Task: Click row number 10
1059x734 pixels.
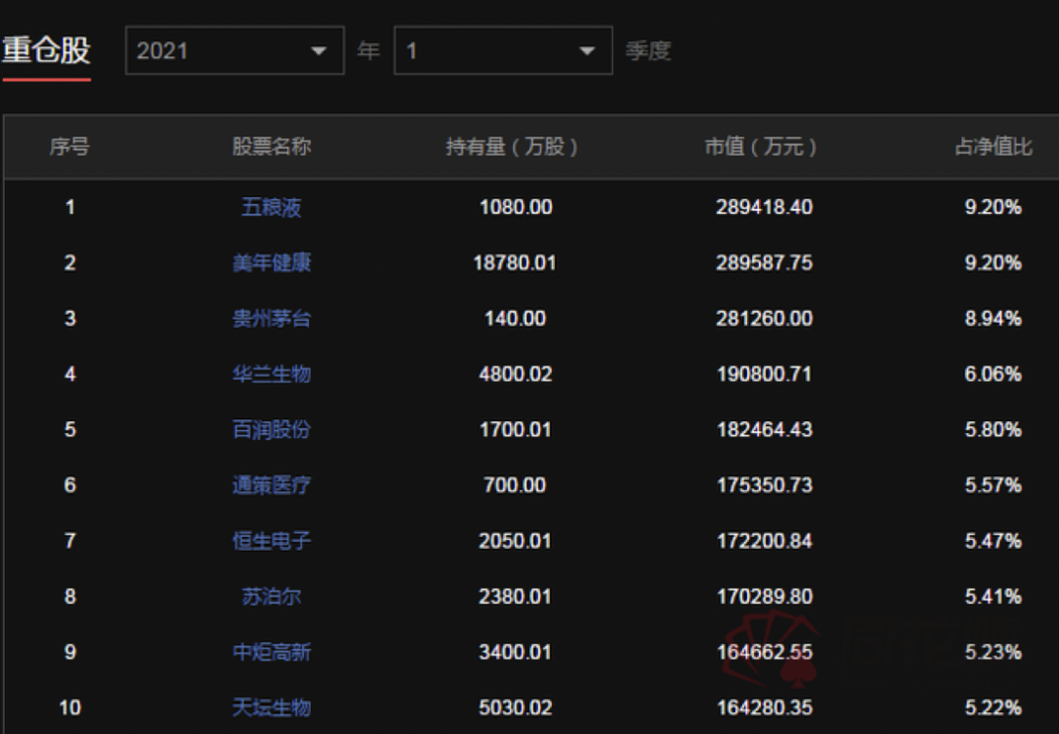Action: pos(70,708)
